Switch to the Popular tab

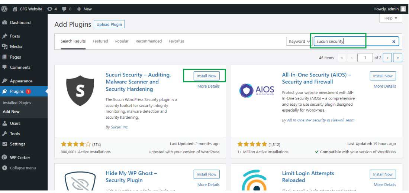coord(122,41)
